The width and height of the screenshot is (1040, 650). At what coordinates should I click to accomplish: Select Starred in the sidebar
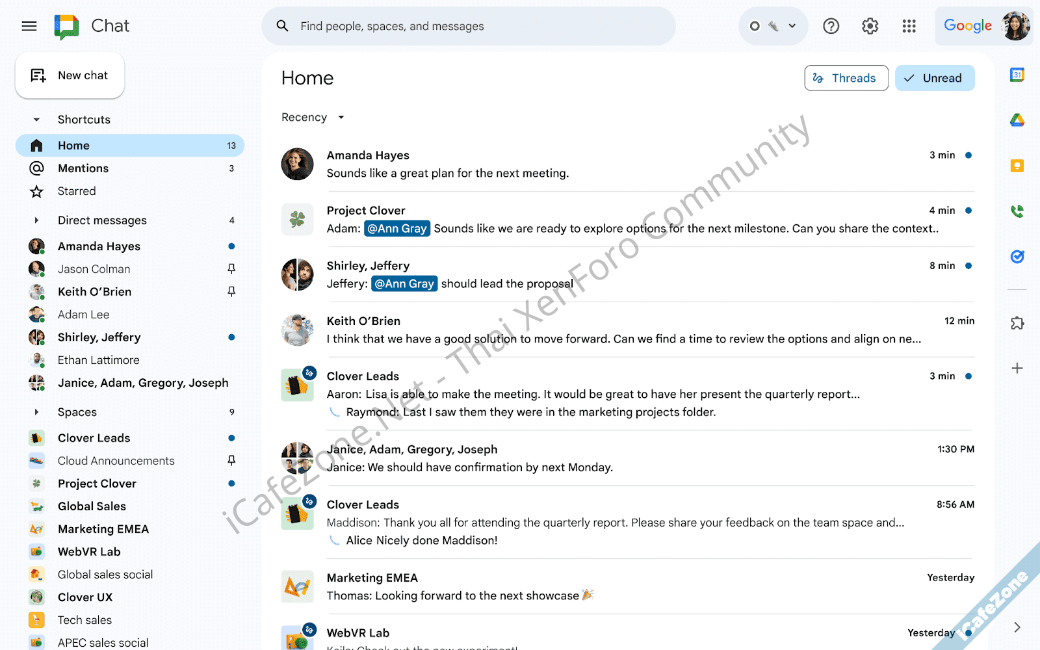pyautogui.click(x=77, y=191)
